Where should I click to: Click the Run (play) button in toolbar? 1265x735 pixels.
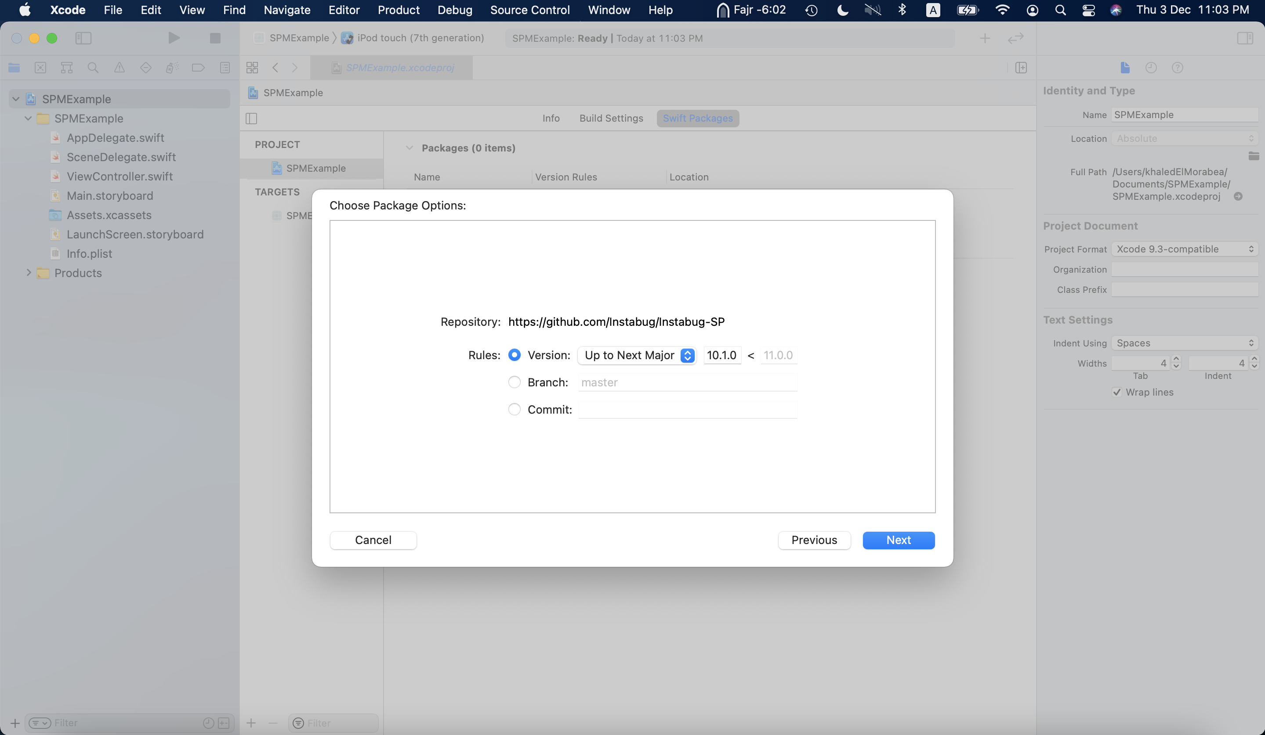click(x=174, y=38)
